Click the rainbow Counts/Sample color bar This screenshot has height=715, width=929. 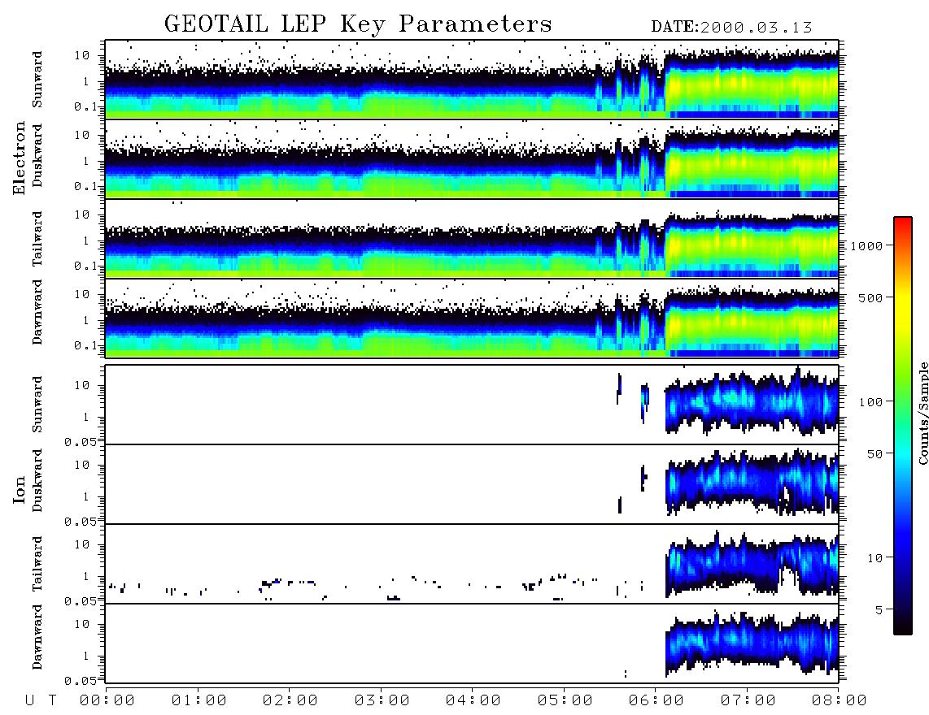[x=903, y=426]
